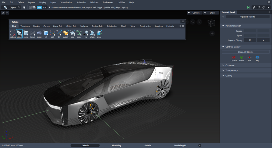Viewport: 272px width, 148px height.
Task: Toggle the V isoparm display
Action: coord(263,40)
